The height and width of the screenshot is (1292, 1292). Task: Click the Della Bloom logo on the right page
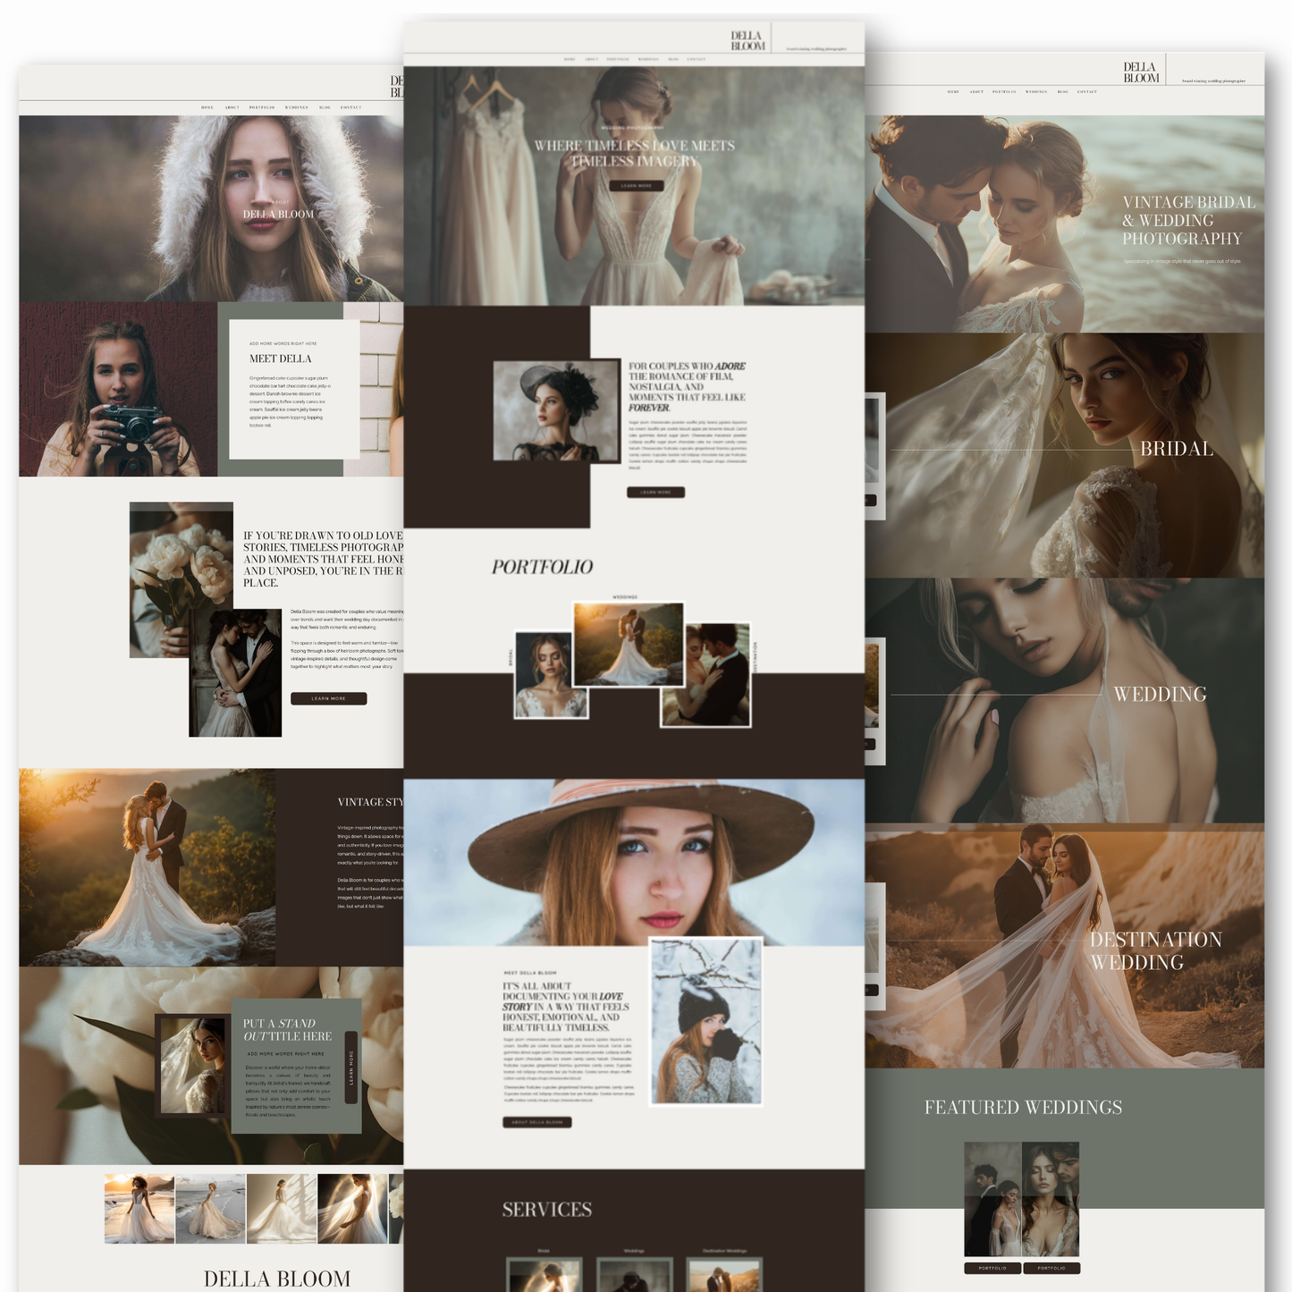[x=1141, y=72]
